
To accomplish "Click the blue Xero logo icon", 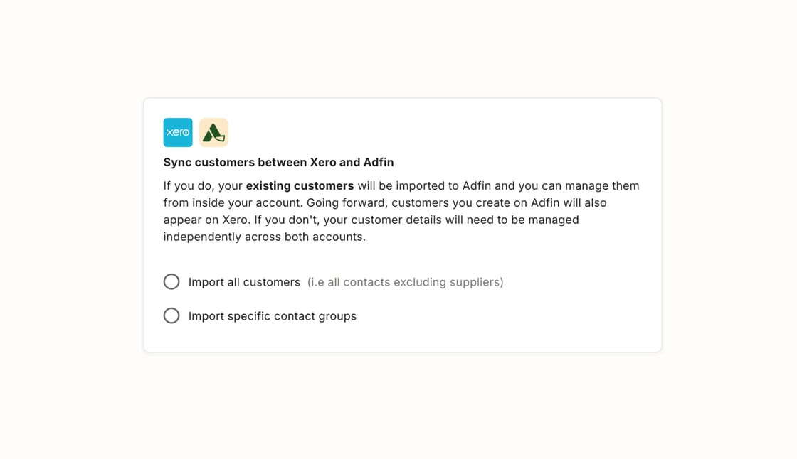I will 178,133.
